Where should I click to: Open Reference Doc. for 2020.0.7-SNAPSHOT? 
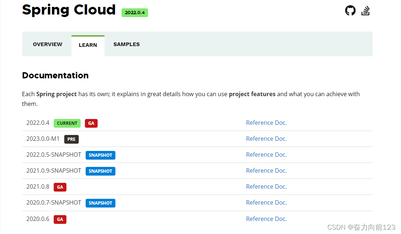pyautogui.click(x=266, y=202)
